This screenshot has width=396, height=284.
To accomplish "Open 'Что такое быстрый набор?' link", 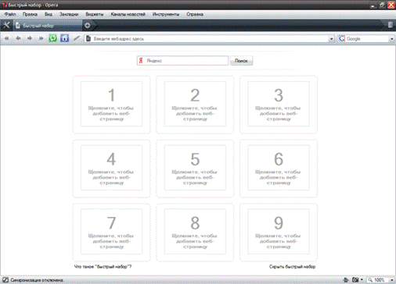I will [103, 267].
